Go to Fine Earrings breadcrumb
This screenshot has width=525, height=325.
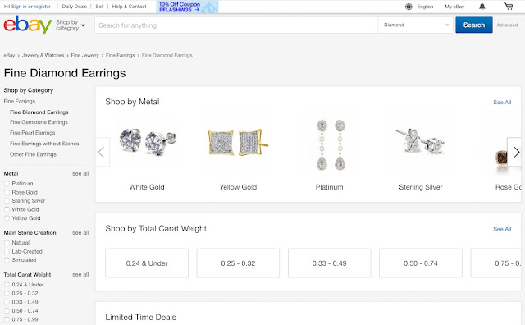point(121,55)
